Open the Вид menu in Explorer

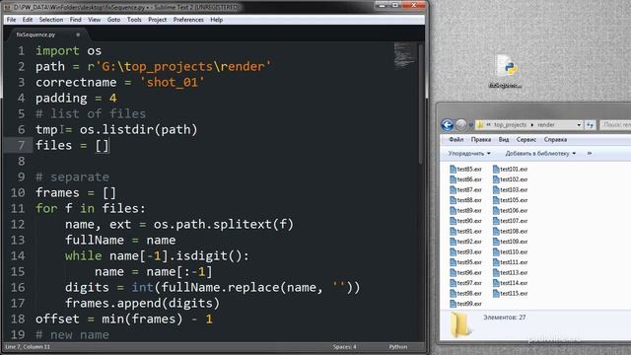point(504,140)
